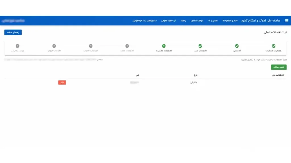291x163 pixels.
Task: Click the blue راهنمای صفحه button
Action: (x=13, y=32)
